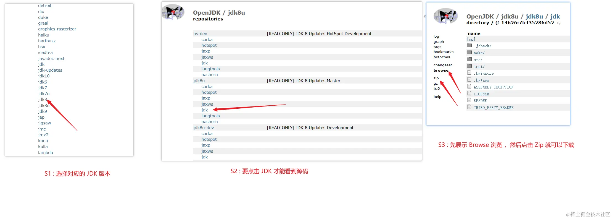Open tags in the sidebar menu

437,47
